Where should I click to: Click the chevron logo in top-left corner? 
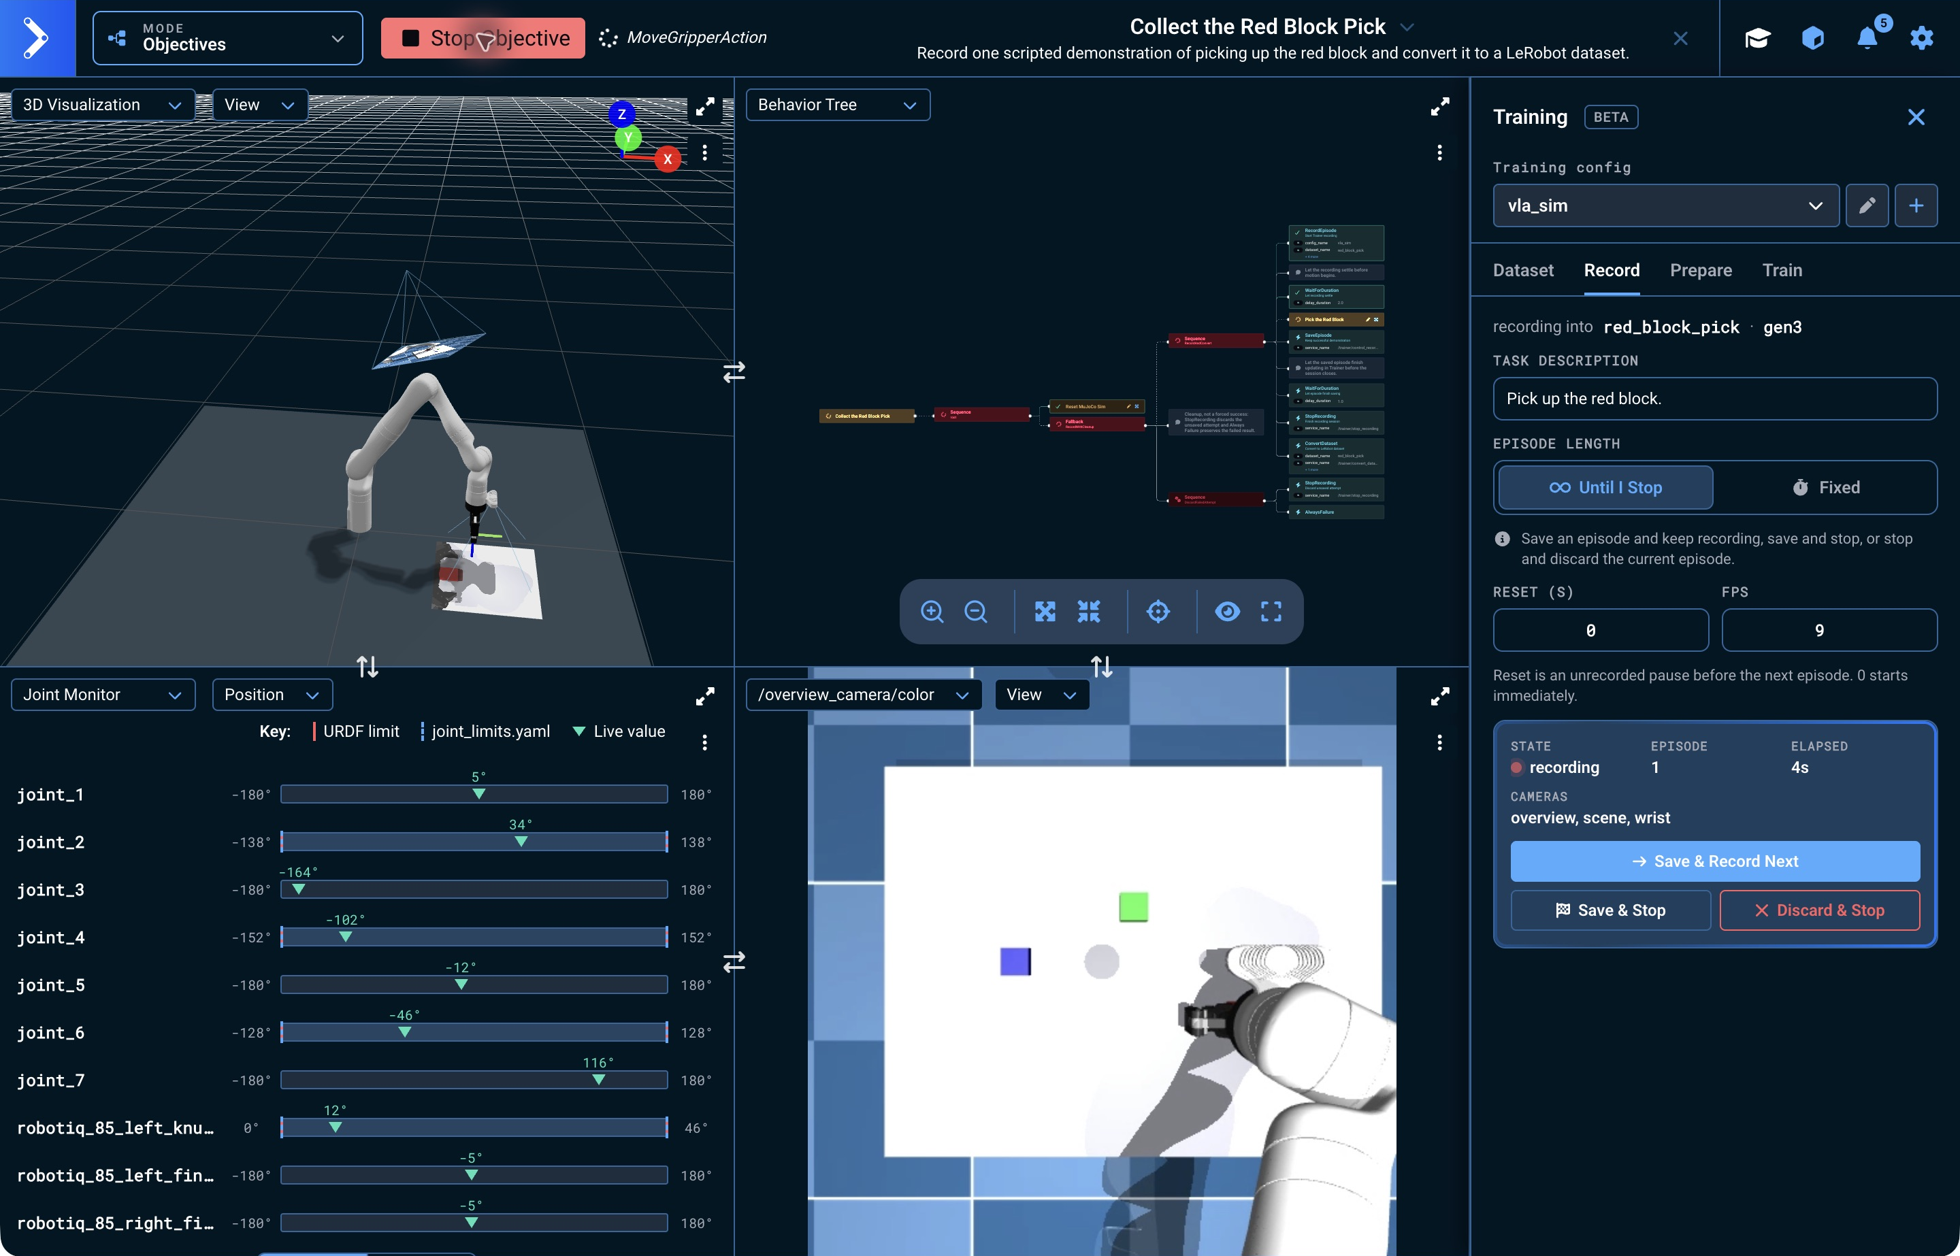click(x=37, y=38)
